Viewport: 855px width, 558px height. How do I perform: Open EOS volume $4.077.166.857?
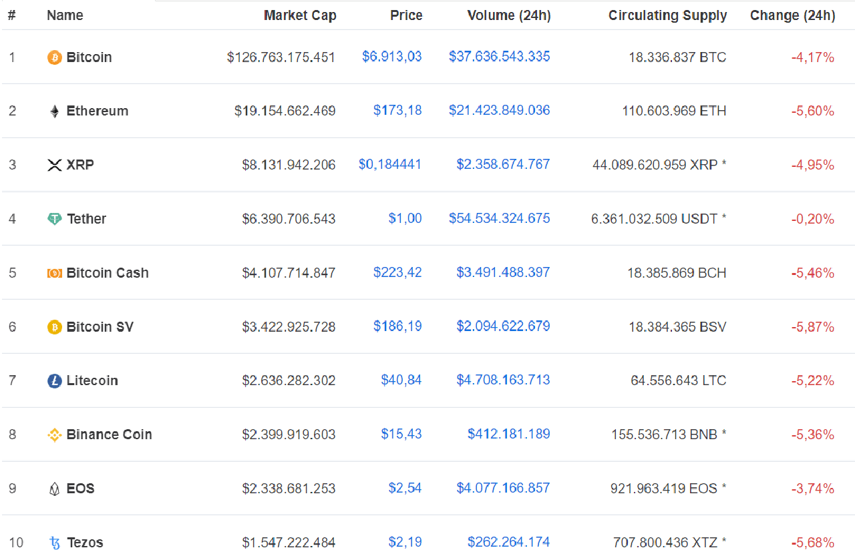click(x=504, y=488)
